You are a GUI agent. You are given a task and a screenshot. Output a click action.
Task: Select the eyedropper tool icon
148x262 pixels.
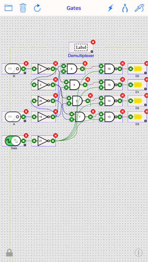(x=139, y=8)
